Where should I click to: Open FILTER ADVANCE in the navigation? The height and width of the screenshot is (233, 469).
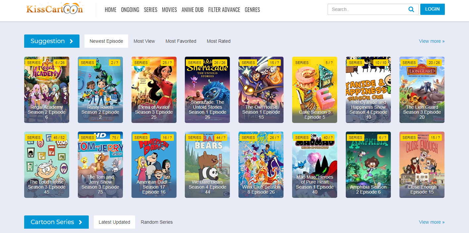point(224,10)
